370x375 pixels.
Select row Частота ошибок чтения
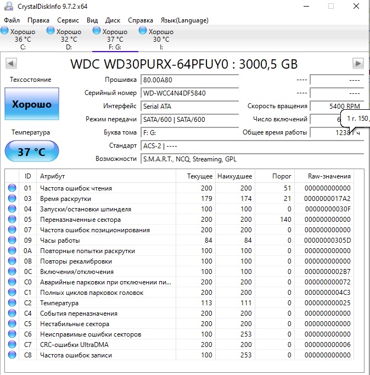tap(180, 188)
